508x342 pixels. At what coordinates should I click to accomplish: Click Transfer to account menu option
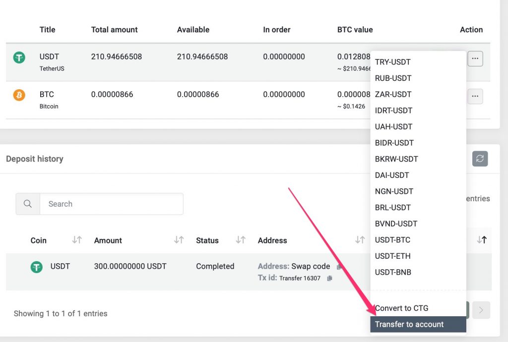point(418,324)
